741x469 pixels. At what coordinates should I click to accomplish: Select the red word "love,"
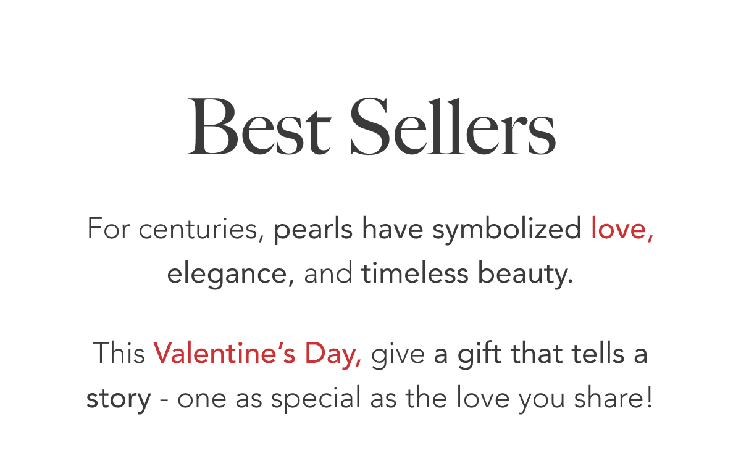[x=622, y=229]
